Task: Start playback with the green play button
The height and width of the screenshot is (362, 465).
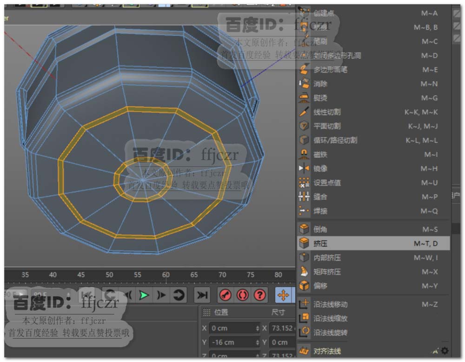Action: click(144, 295)
